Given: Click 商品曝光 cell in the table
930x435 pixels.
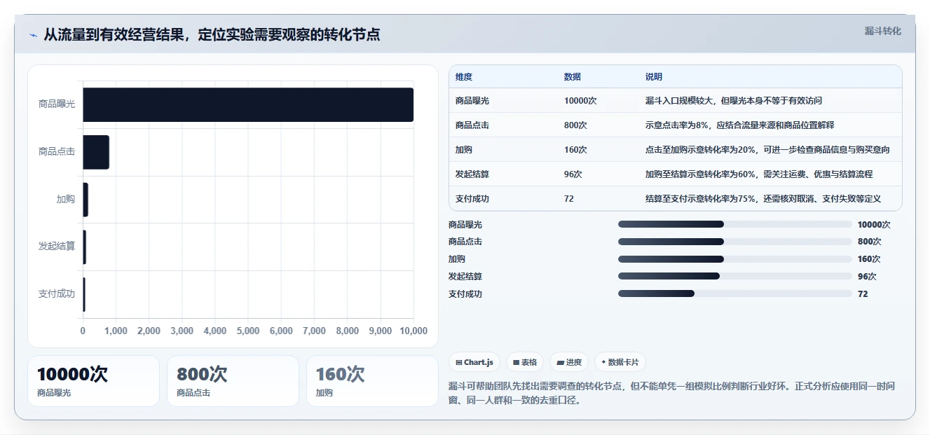Looking at the screenshot, I should tap(472, 101).
